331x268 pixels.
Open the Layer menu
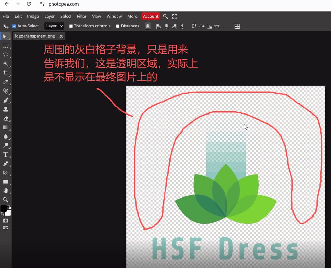coord(49,16)
